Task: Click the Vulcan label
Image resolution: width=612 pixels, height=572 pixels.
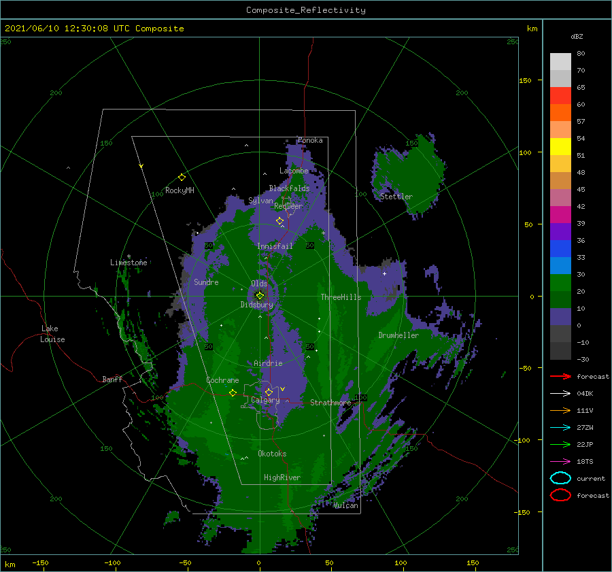Action: pyautogui.click(x=345, y=505)
